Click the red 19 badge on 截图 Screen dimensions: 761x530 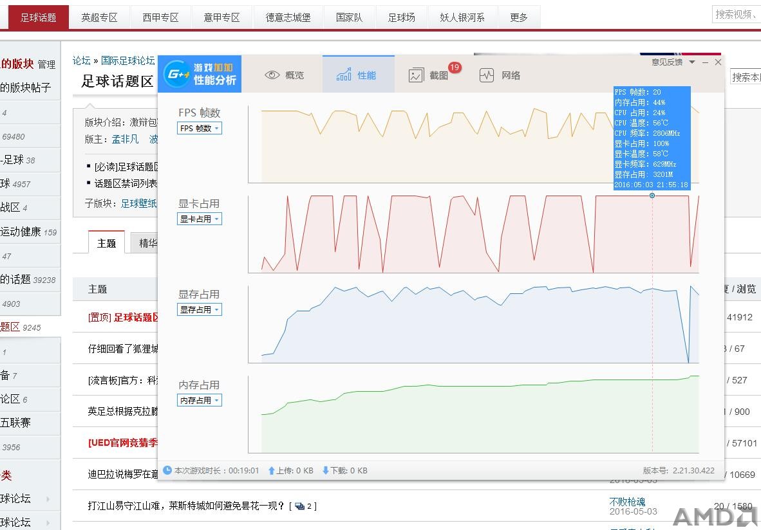coord(455,68)
